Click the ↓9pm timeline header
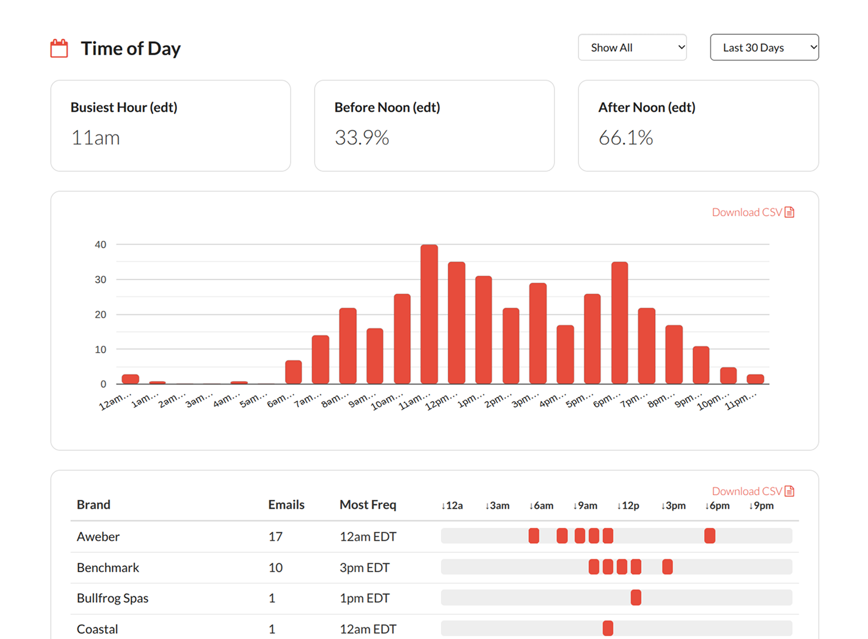 pyautogui.click(x=761, y=505)
